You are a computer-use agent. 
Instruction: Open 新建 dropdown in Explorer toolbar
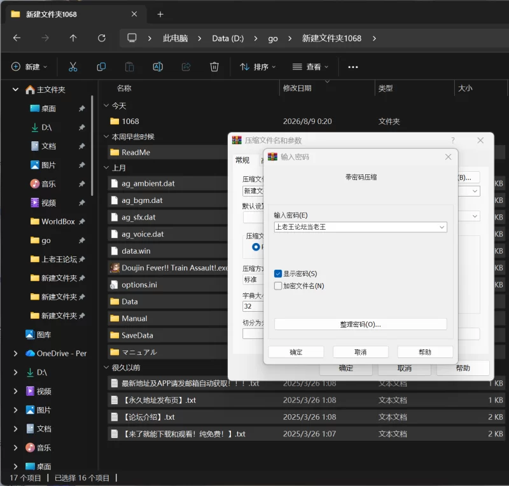[29, 67]
